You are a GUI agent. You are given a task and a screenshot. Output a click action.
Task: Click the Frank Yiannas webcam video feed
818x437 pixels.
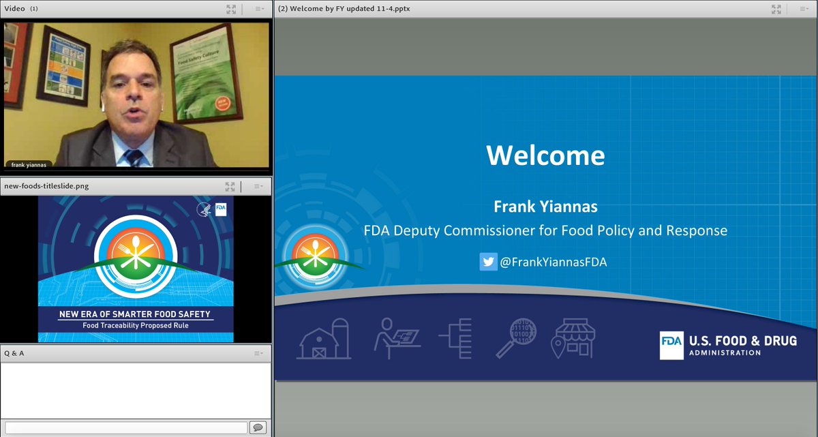click(x=136, y=95)
